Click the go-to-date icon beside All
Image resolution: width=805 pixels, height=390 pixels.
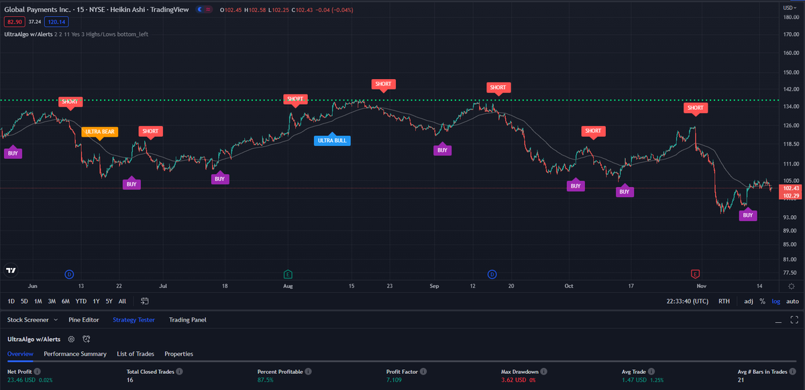tap(144, 302)
